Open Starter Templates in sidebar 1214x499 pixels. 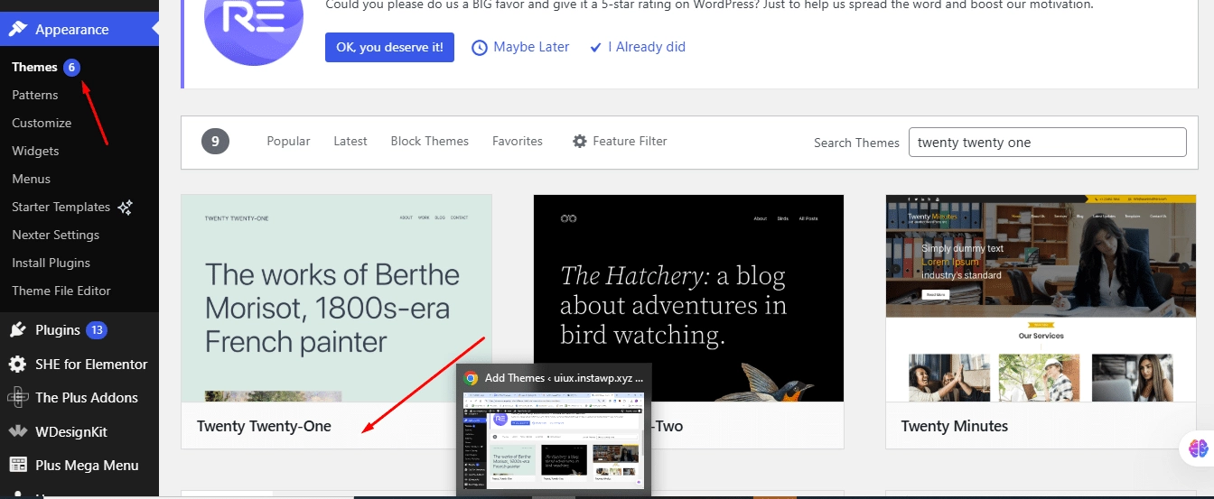(61, 207)
